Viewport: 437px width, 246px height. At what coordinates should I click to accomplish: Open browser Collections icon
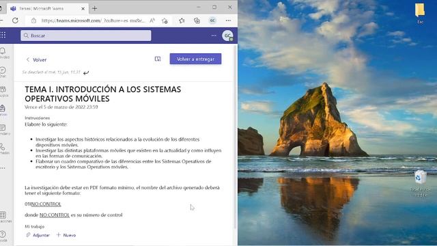(197, 20)
